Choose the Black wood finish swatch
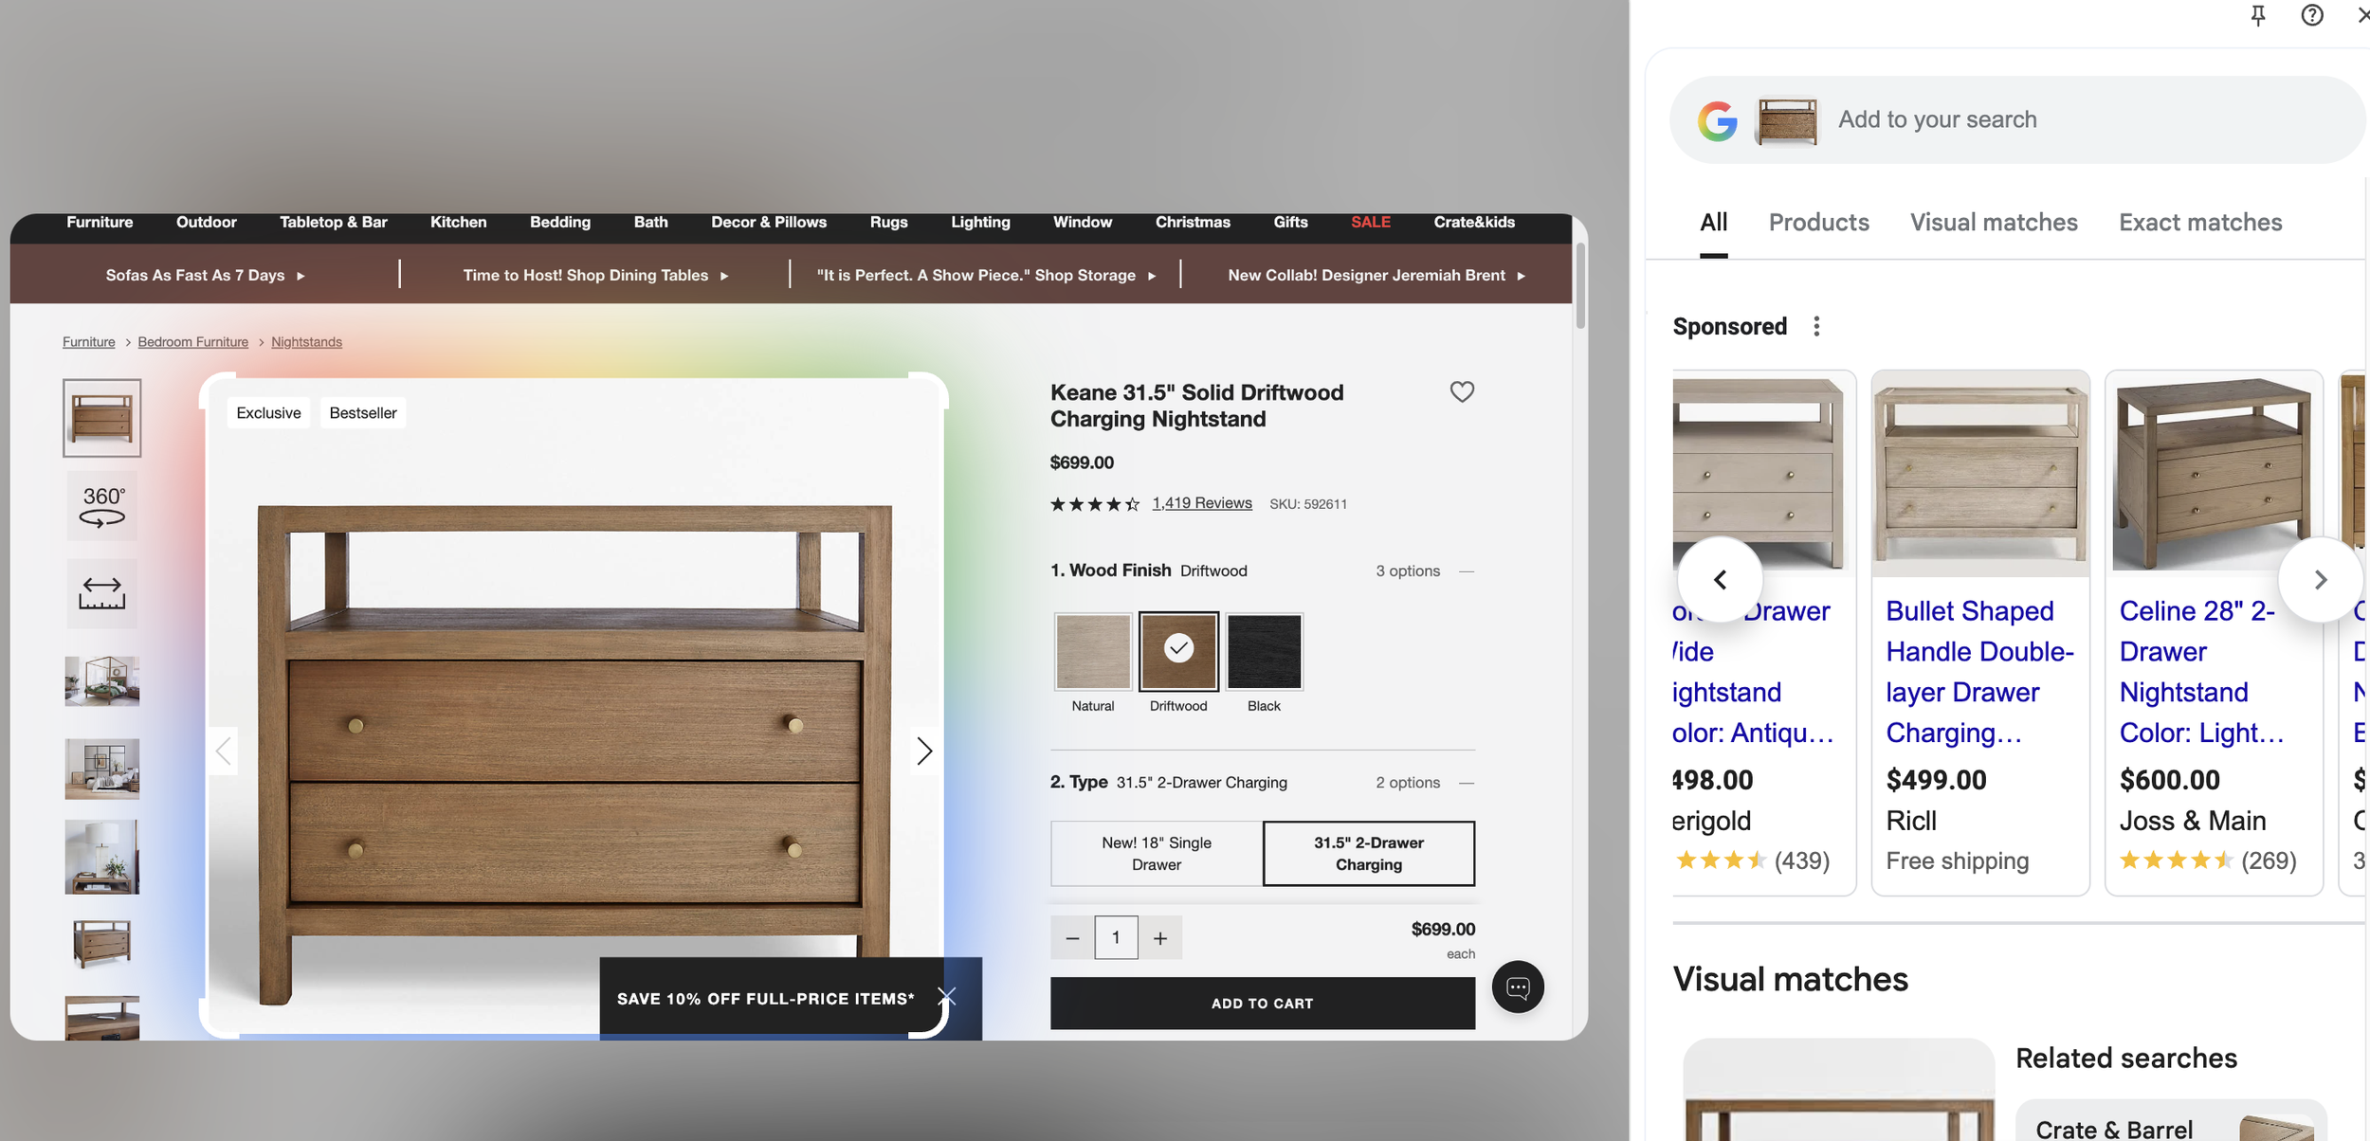2370x1141 pixels. point(1264,651)
